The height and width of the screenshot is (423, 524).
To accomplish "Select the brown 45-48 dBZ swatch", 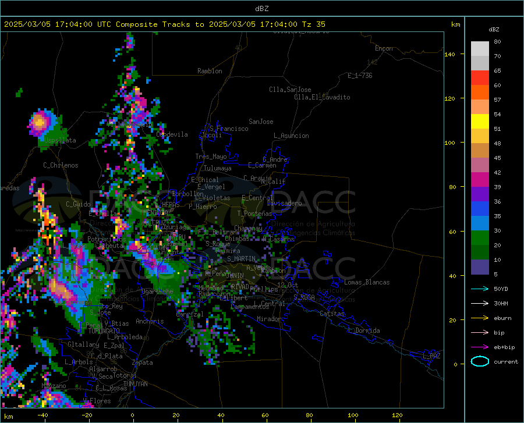I will [x=480, y=150].
